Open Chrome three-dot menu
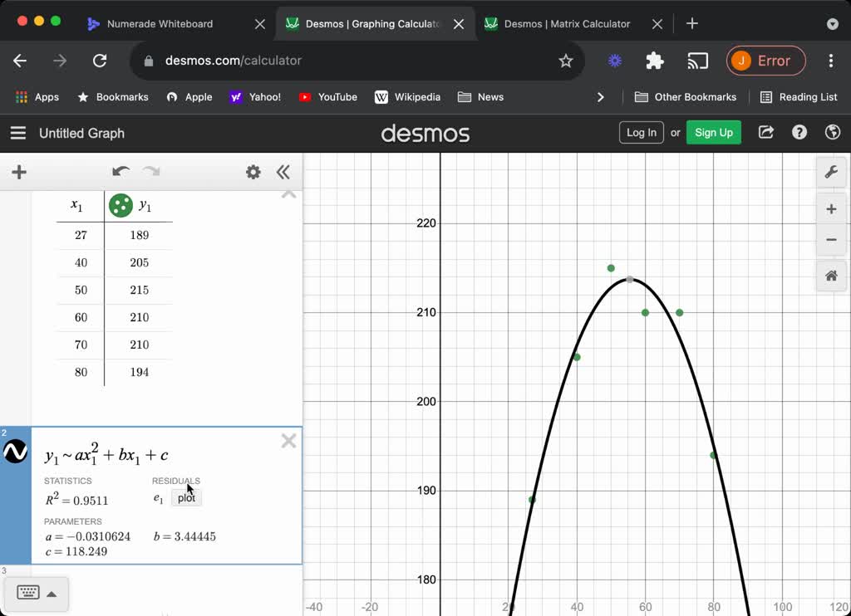This screenshot has height=616, width=851. (x=831, y=61)
